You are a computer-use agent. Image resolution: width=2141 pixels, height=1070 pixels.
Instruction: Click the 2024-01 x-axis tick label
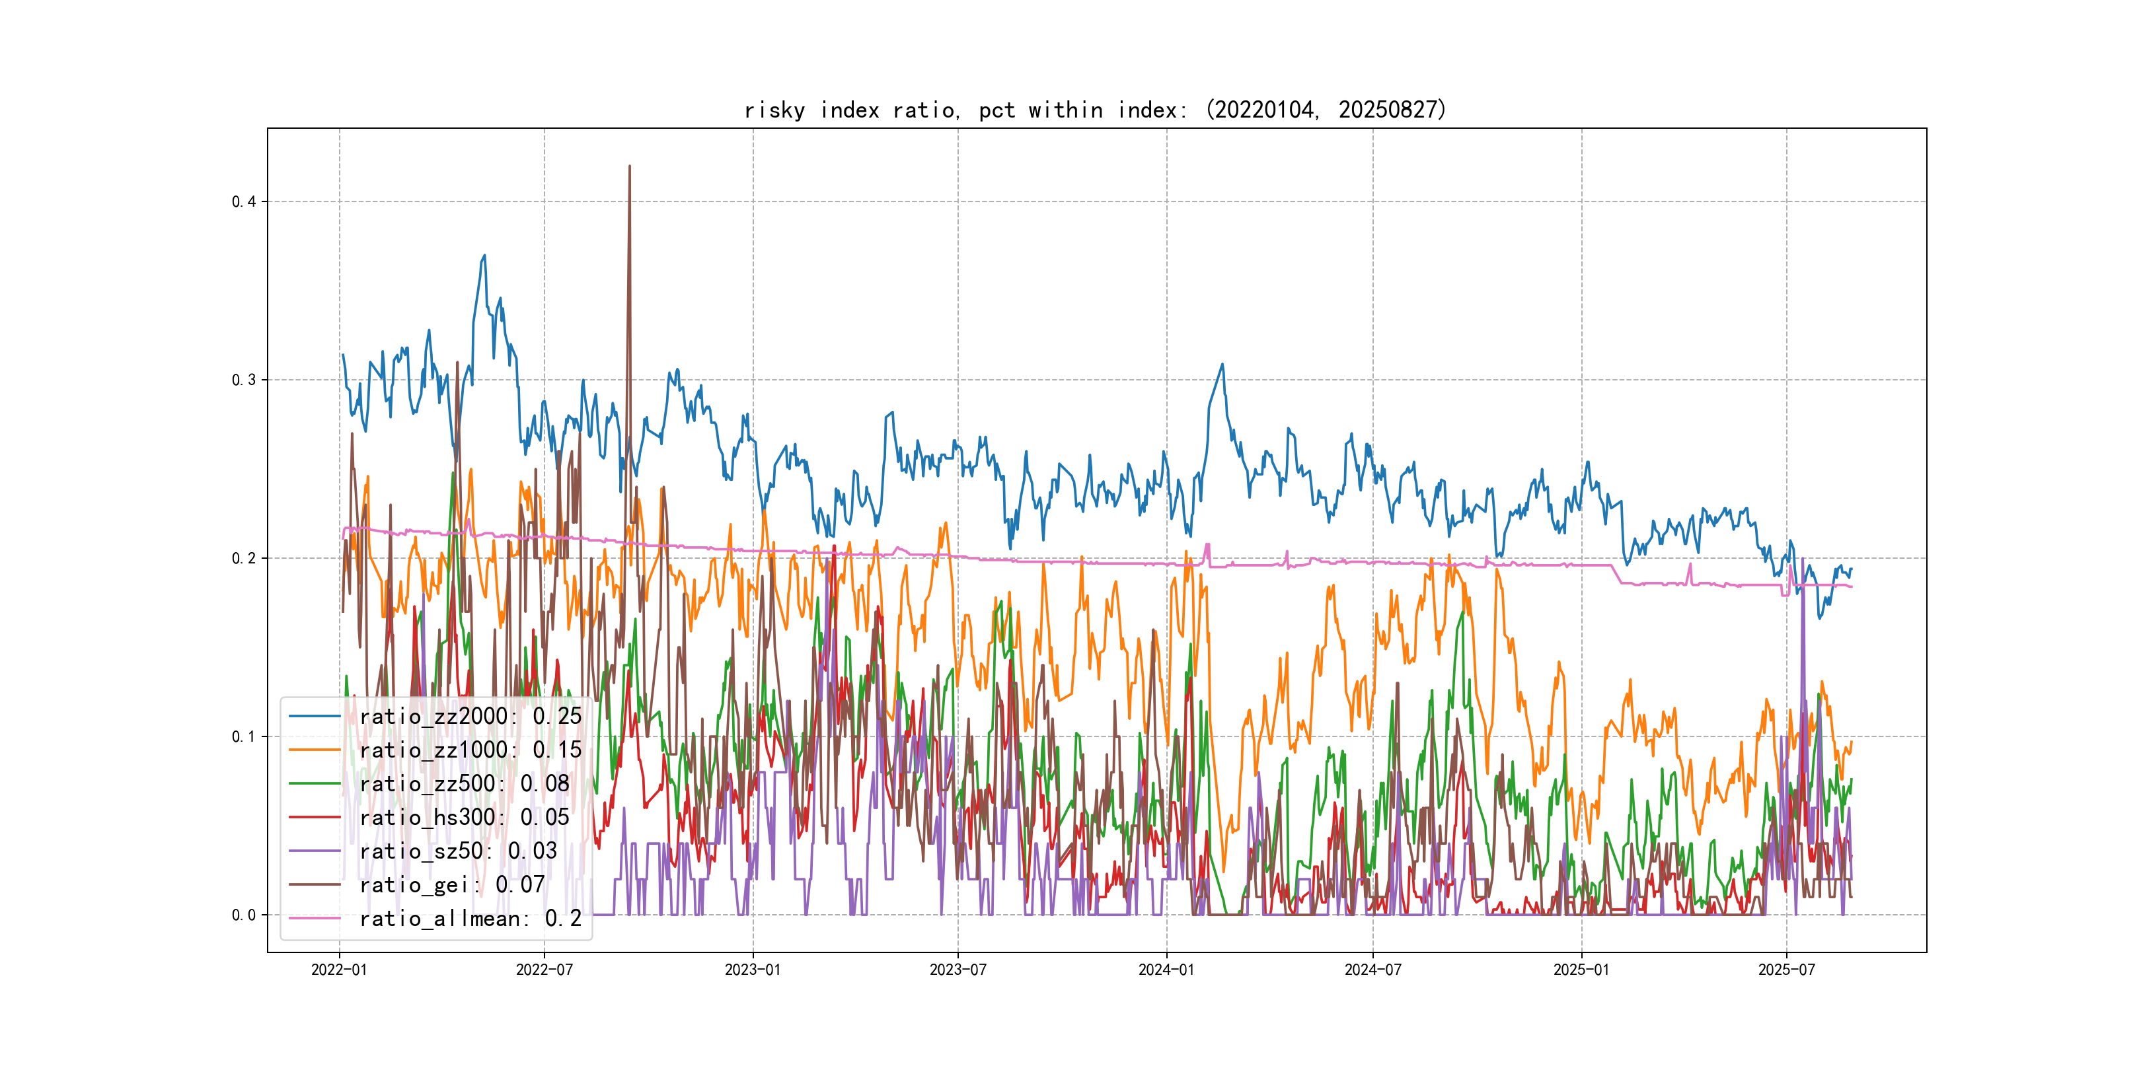point(1166,970)
